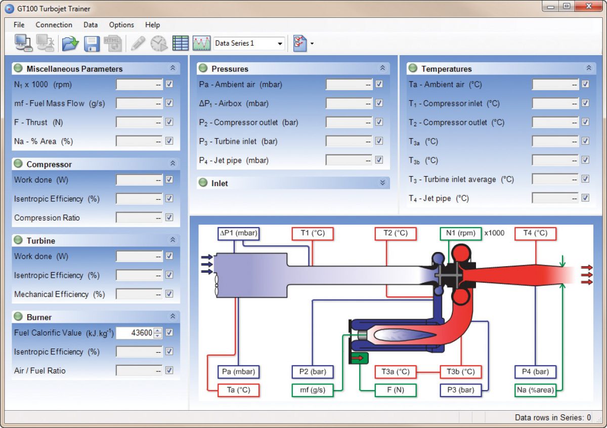Uncheck the P4 - Jet pipe checkbox
The height and width of the screenshot is (428, 607).
coord(379,160)
